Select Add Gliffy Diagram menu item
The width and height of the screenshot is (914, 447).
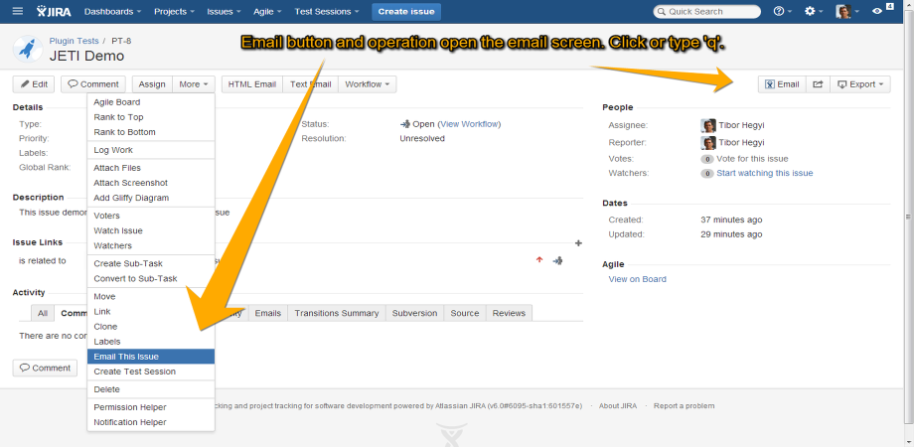pyautogui.click(x=151, y=198)
